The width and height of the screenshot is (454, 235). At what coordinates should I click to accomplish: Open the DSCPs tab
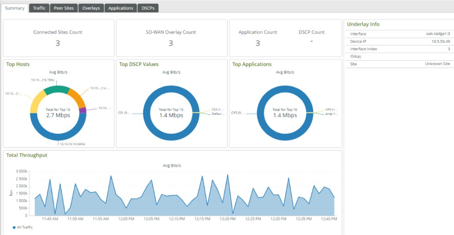click(148, 8)
